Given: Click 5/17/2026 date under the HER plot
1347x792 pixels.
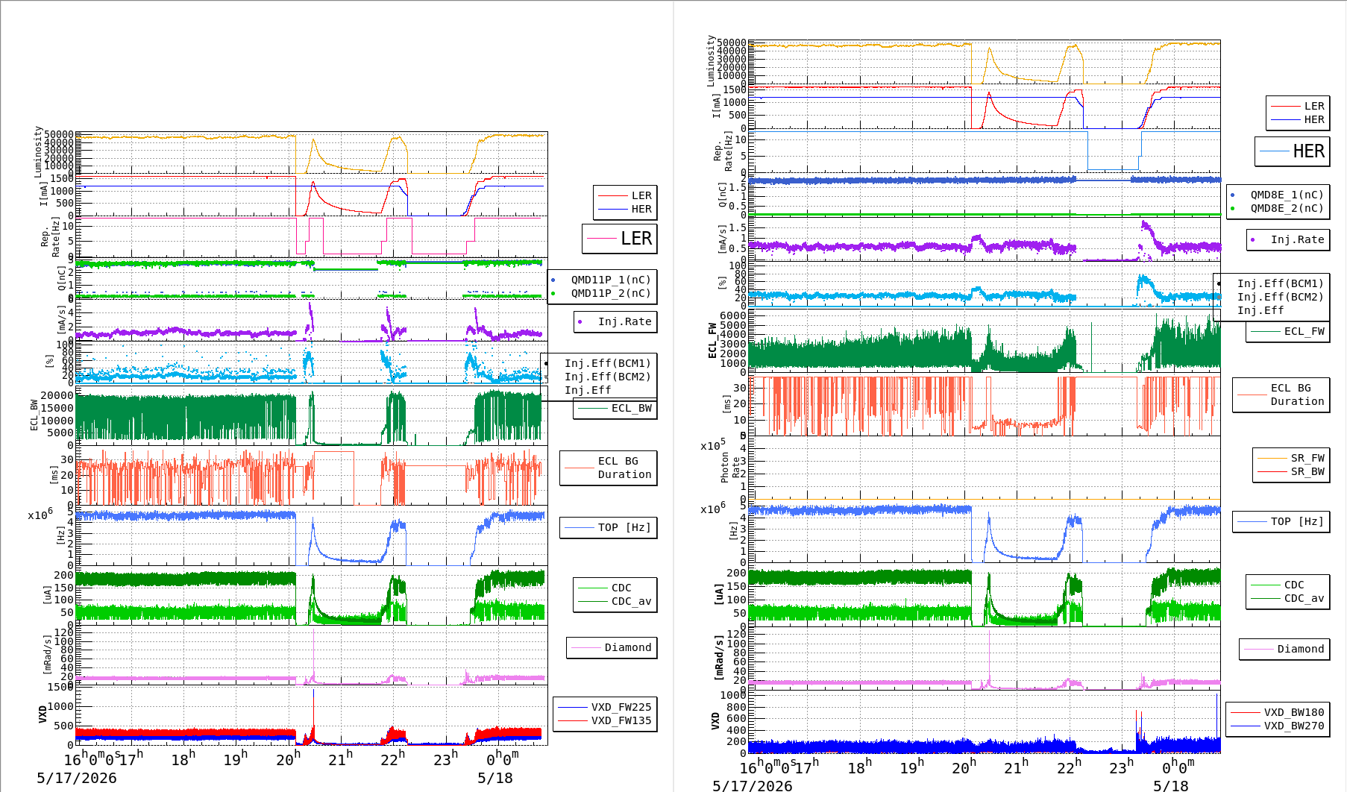Looking at the screenshot, I should (752, 785).
